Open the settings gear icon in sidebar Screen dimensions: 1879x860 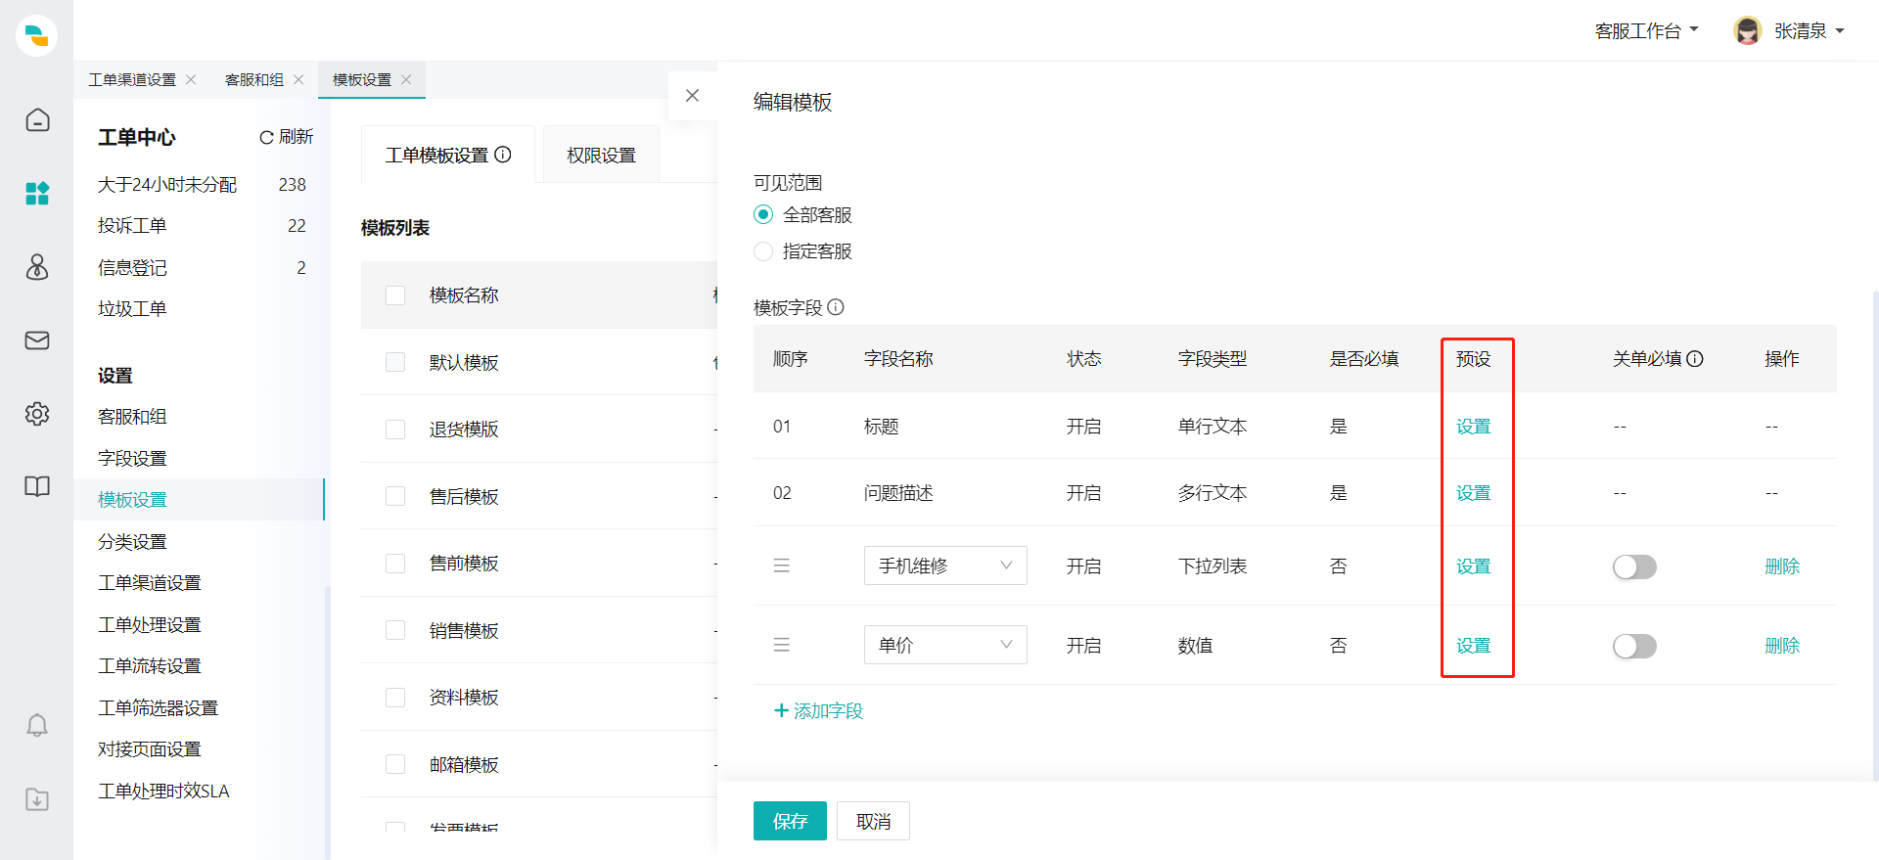[37, 413]
